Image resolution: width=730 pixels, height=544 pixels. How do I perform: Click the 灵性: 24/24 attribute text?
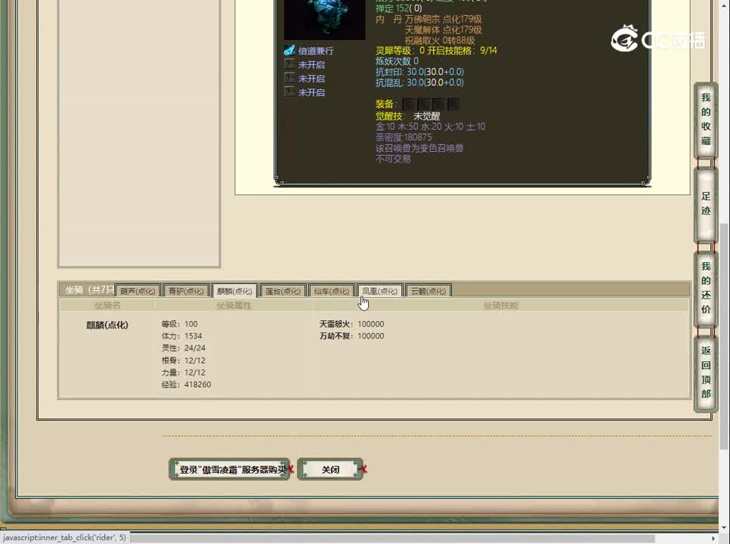pyautogui.click(x=183, y=348)
